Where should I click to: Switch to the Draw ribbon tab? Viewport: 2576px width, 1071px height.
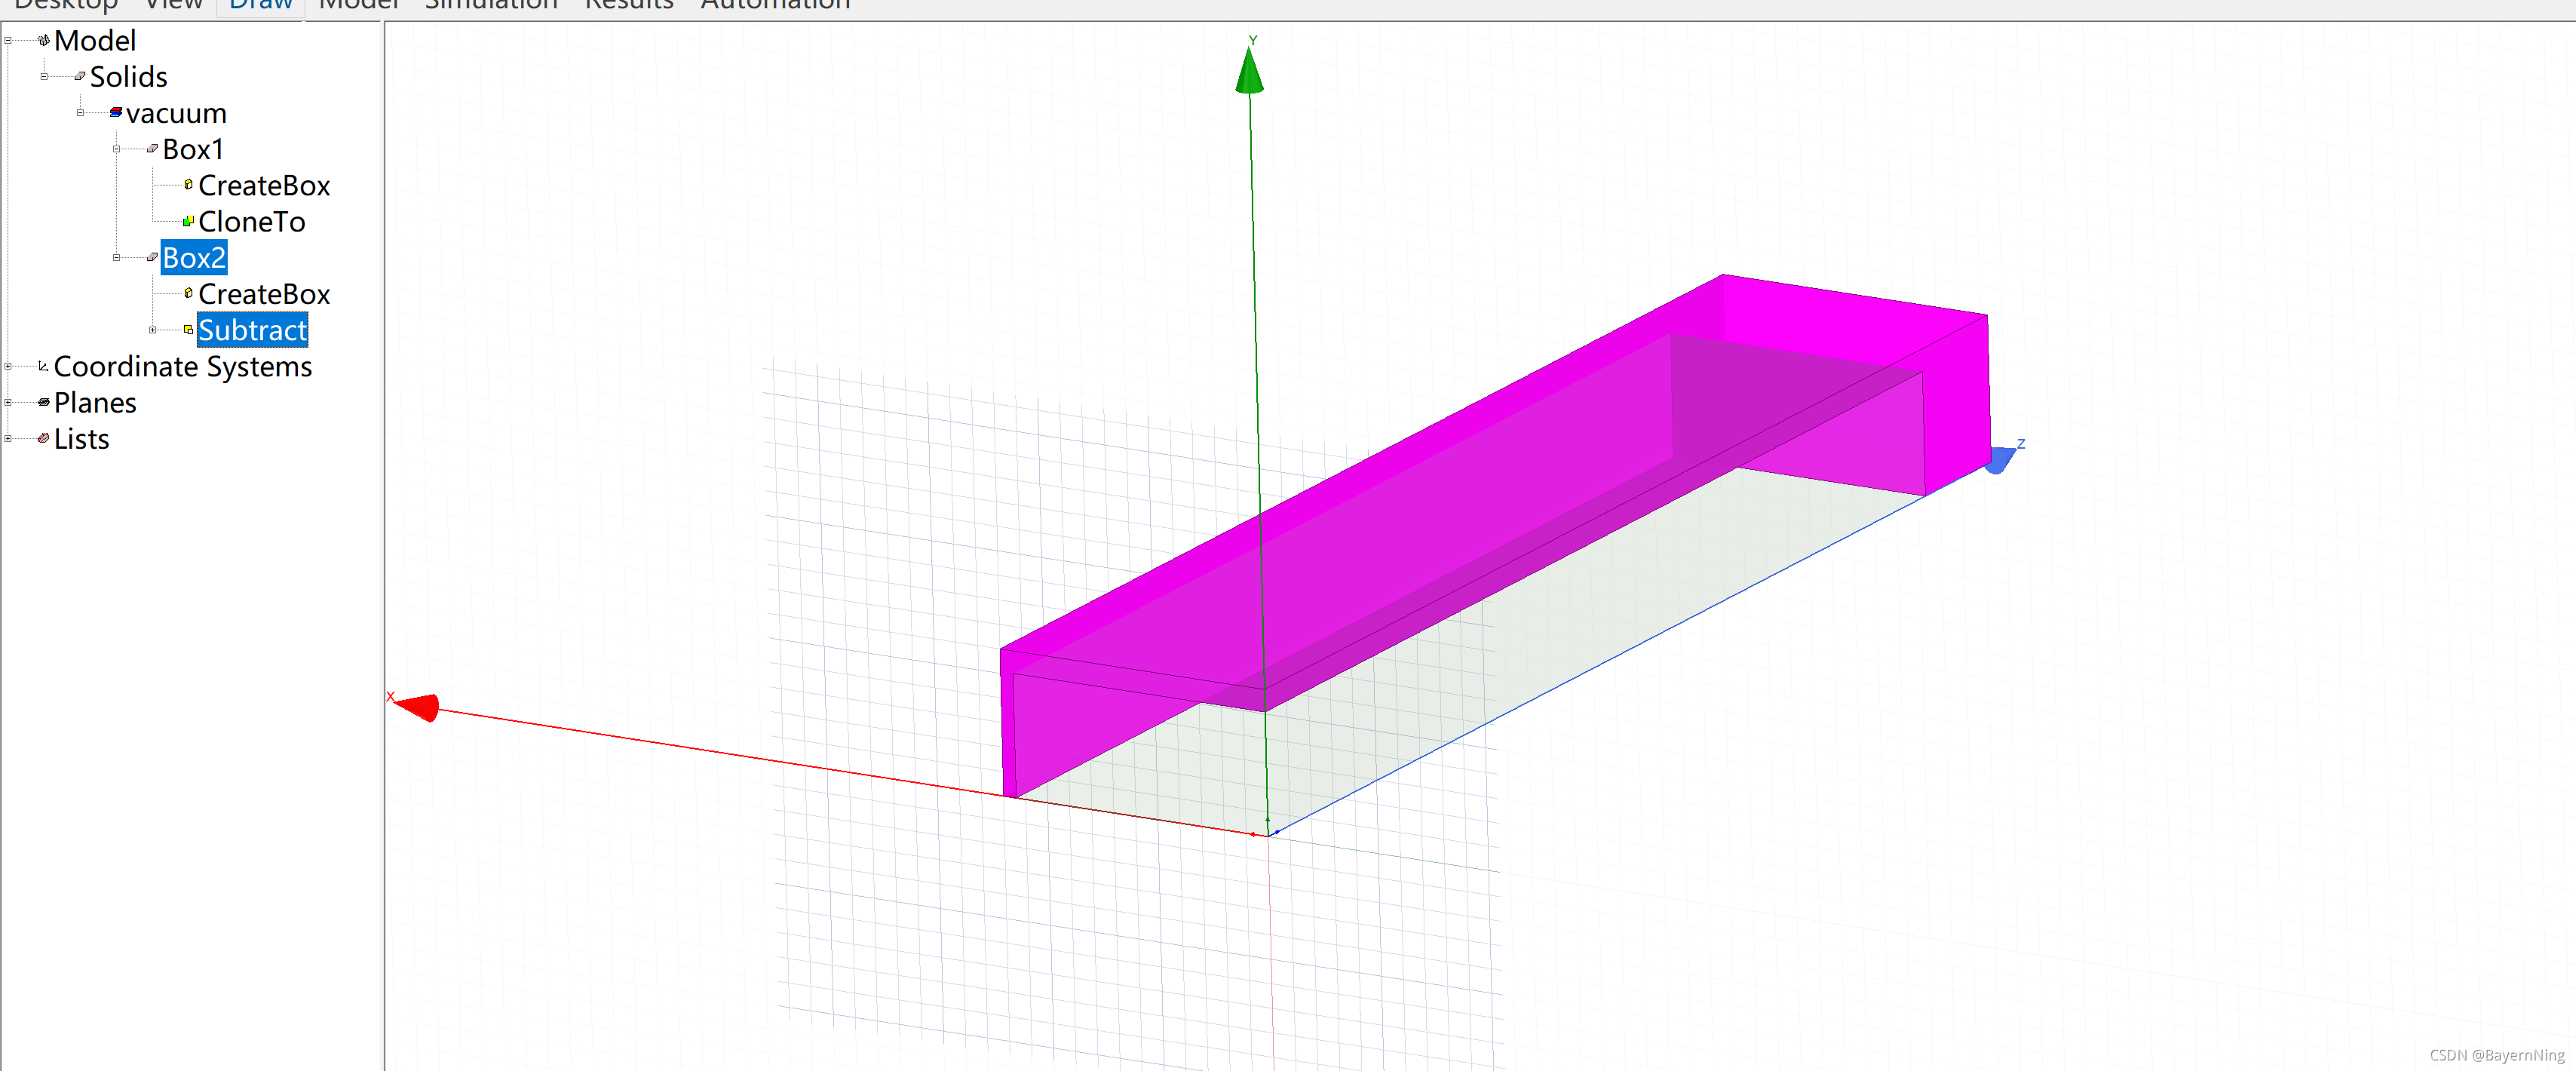260,5
